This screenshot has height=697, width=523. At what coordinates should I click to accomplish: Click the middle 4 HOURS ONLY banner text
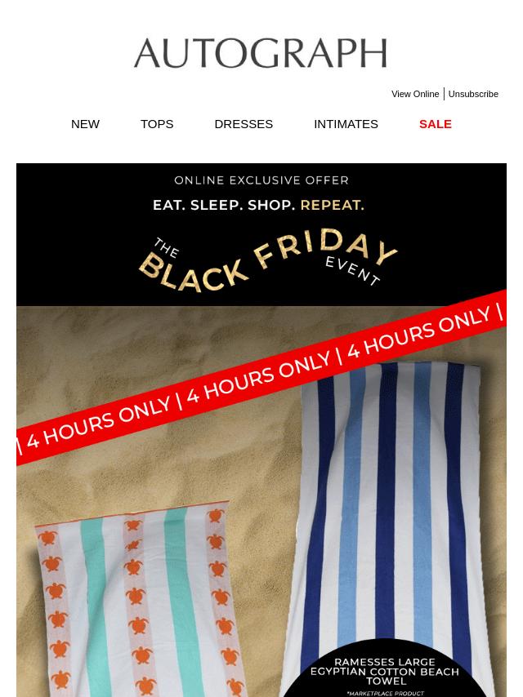point(258,376)
